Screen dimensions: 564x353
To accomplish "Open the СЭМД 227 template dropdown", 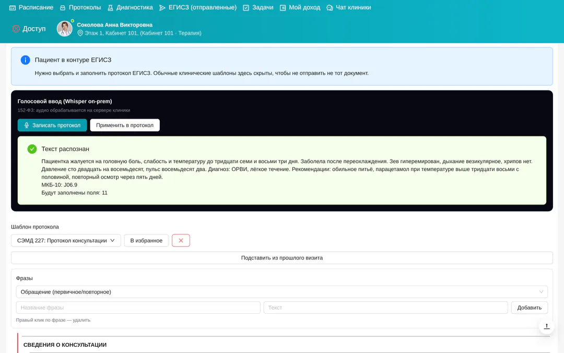I will [x=66, y=241].
